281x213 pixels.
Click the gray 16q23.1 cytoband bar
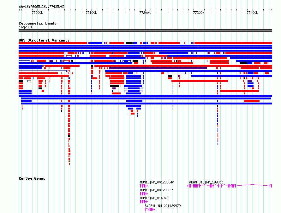(x=145, y=31)
